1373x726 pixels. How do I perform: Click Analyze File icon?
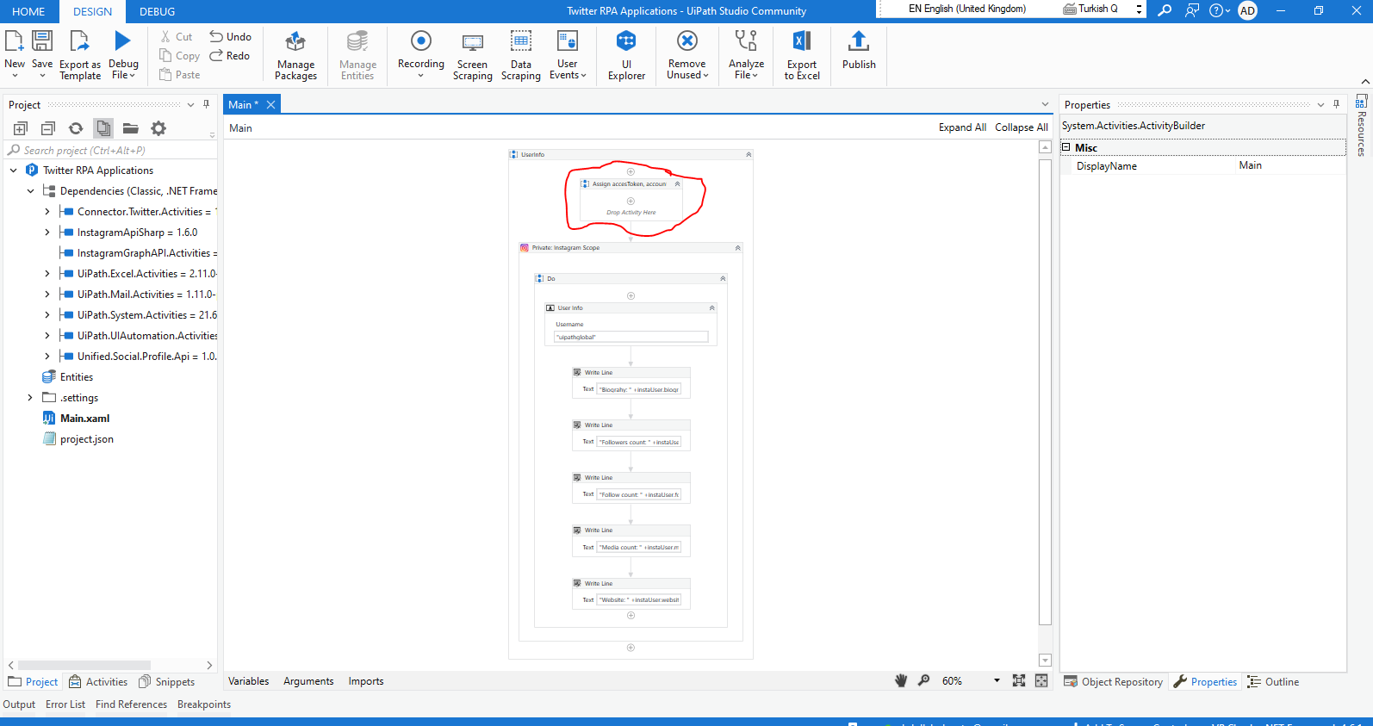pos(746,40)
